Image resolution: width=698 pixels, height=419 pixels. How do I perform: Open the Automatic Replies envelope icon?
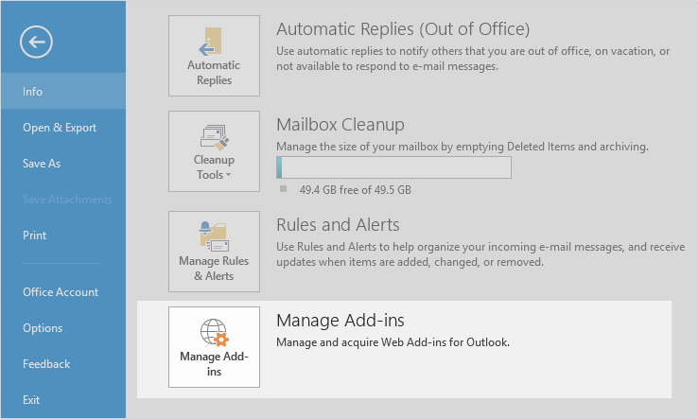[x=213, y=41]
